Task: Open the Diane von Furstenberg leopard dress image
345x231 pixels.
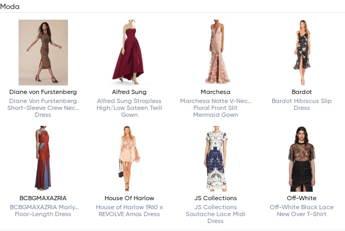Action: [x=43, y=53]
